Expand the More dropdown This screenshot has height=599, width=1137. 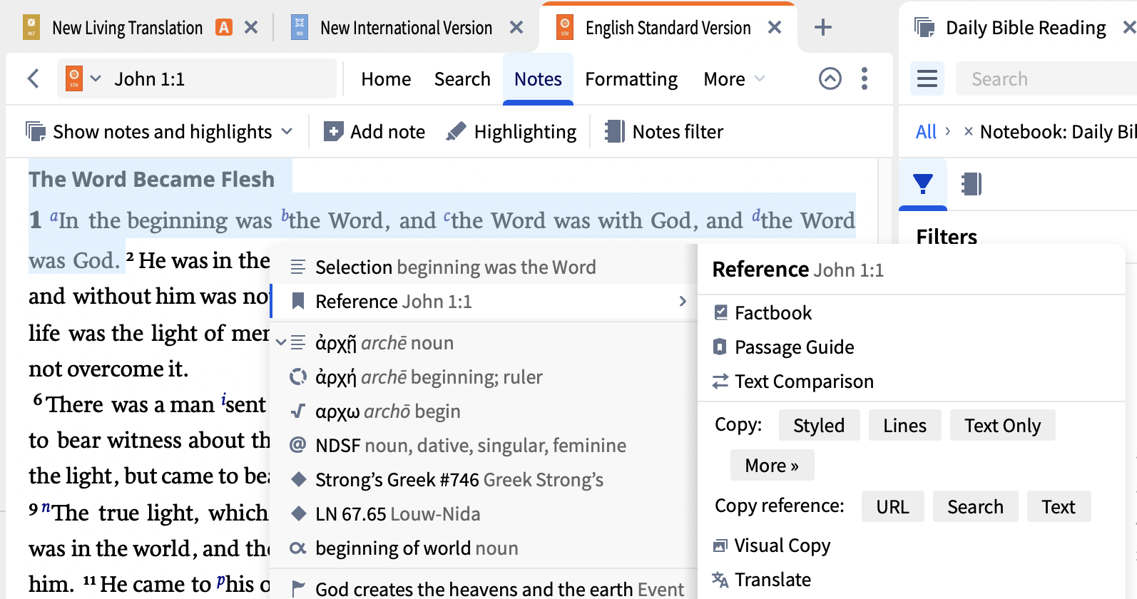pos(734,79)
